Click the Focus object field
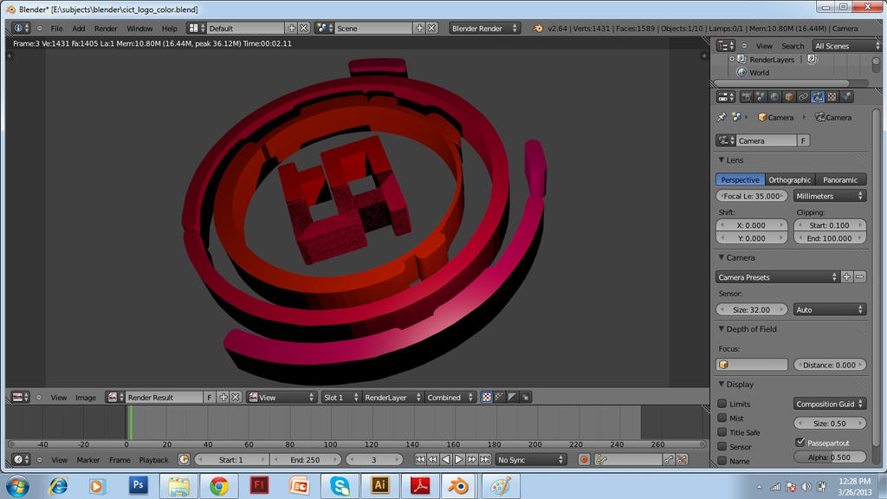Screen dimensions: 887x499 pos(752,365)
